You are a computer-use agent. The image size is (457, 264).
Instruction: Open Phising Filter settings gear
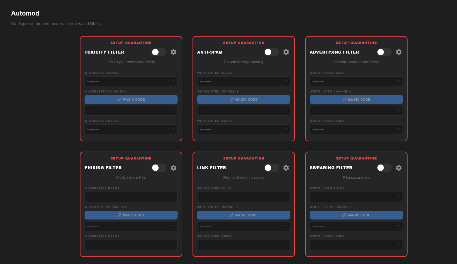point(173,168)
